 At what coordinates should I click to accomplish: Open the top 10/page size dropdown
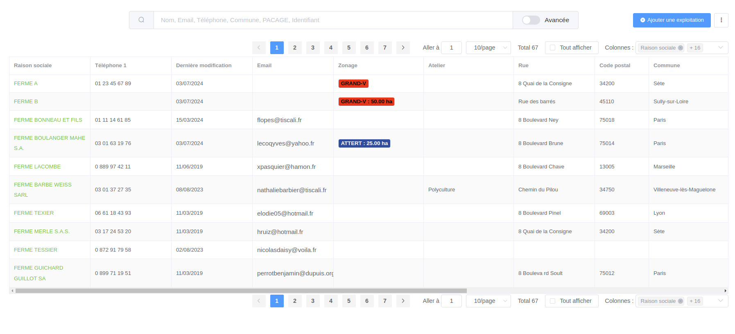pyautogui.click(x=488, y=48)
